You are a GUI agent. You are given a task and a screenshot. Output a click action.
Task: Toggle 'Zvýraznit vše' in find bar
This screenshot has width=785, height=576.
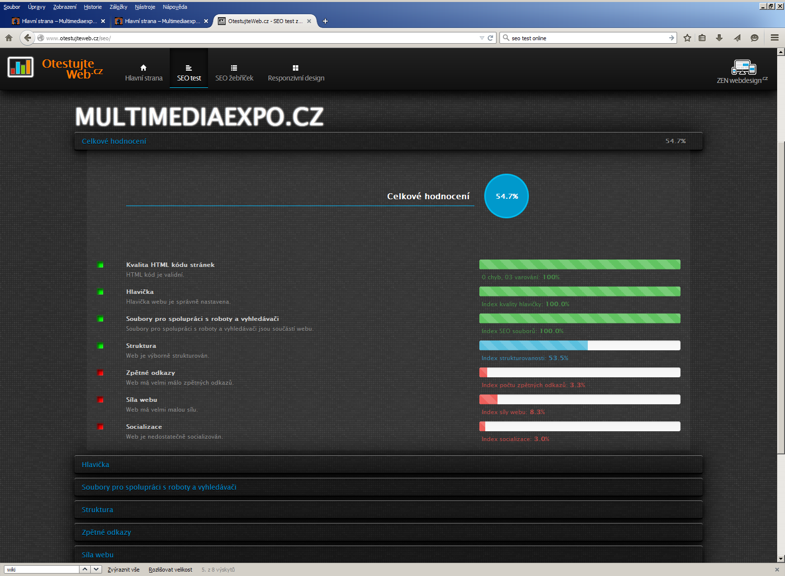click(124, 570)
